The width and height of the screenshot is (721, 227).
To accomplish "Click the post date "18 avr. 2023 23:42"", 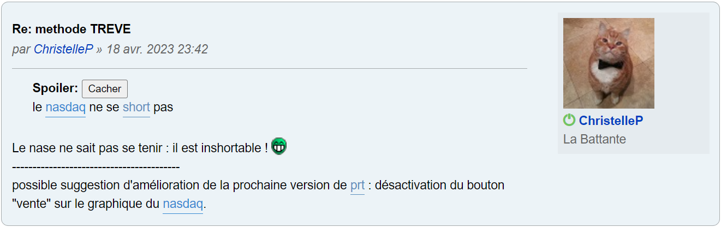I will [x=157, y=49].
